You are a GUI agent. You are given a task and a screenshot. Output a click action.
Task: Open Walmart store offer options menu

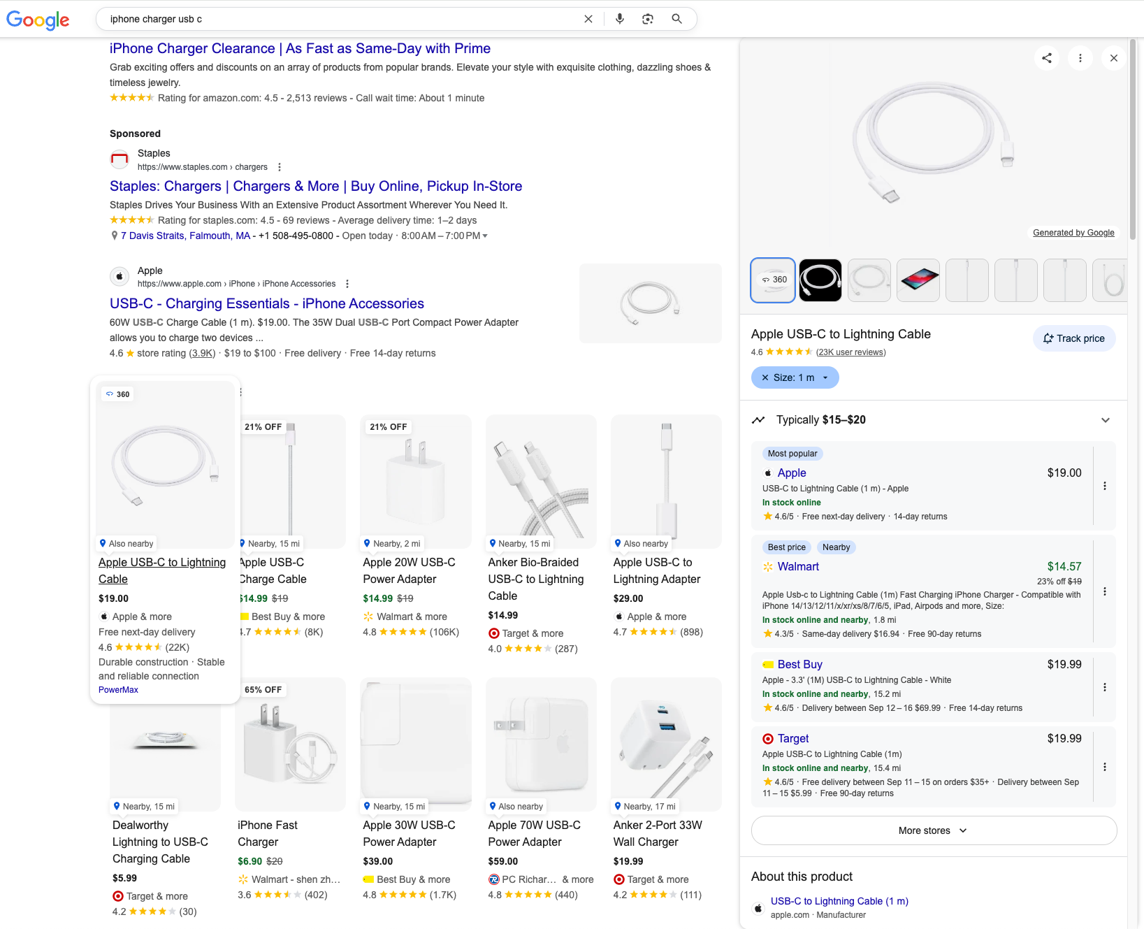(1105, 591)
